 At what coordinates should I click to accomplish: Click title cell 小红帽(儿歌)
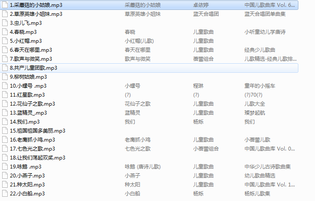coord(139,41)
